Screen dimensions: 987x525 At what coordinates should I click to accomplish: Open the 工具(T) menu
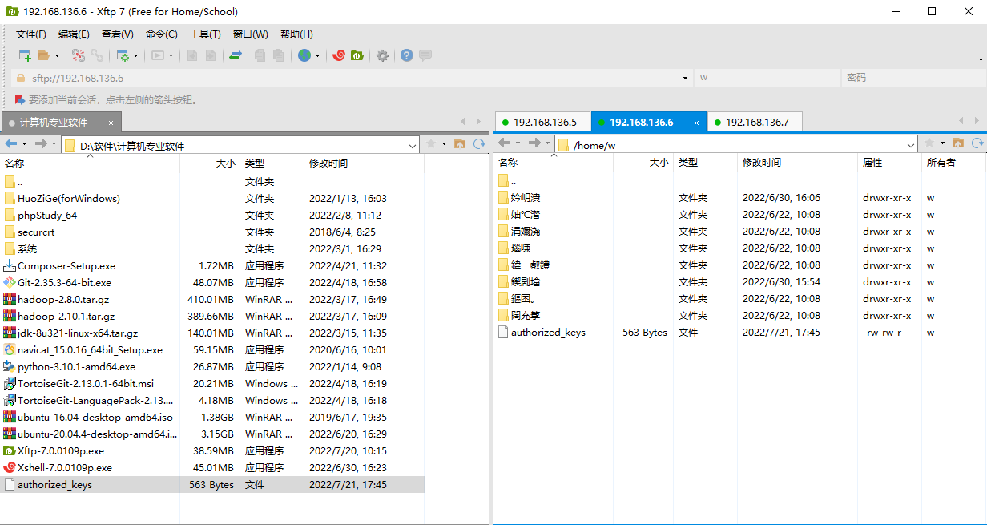coord(205,34)
